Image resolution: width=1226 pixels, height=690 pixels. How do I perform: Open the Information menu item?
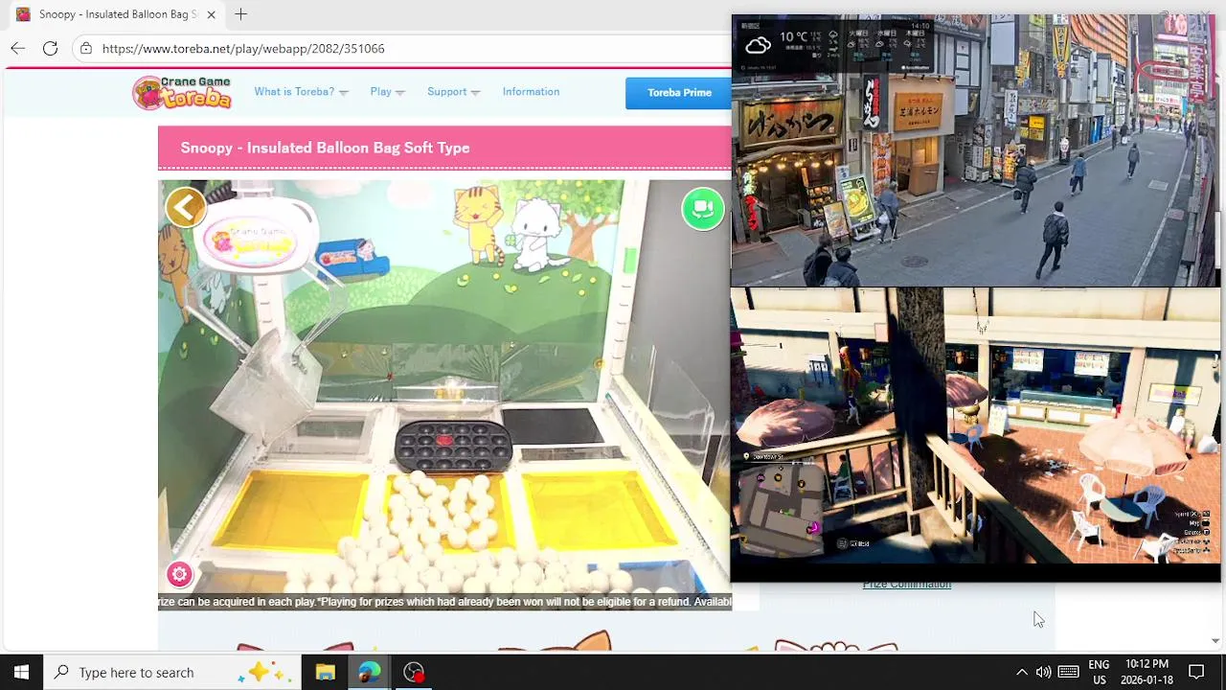[531, 92]
